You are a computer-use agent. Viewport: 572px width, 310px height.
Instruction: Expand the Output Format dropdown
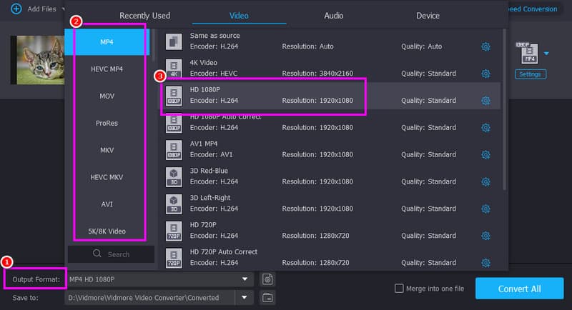pyautogui.click(x=245, y=279)
